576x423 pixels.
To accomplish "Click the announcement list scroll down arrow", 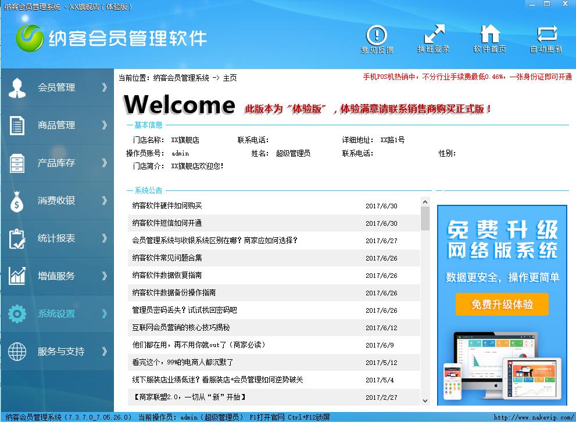I will tap(425, 400).
